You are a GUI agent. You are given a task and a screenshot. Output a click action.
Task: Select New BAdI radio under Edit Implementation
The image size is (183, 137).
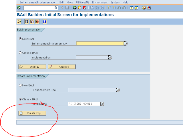pyautogui.click(x=20, y=39)
